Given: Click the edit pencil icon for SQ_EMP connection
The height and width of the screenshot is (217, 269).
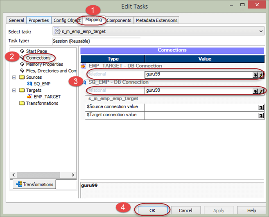Looking at the screenshot, I should 261,91.
